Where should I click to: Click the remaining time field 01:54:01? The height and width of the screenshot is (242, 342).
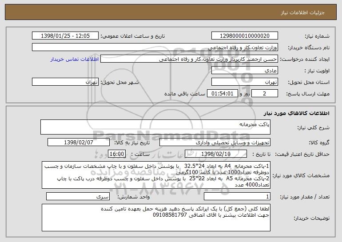coord(222,94)
